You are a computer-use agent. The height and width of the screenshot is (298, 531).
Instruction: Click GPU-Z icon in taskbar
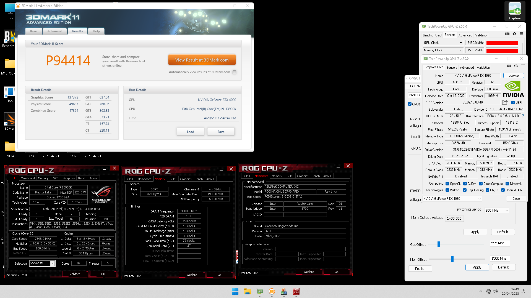coord(260,291)
